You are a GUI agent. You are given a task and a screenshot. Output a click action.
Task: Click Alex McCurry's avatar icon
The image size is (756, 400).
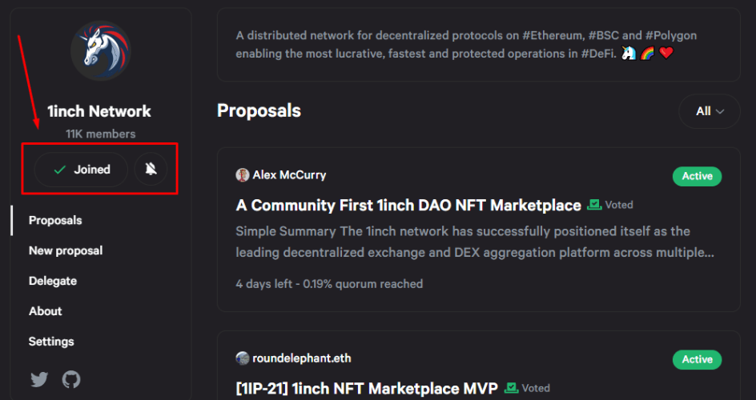coord(242,175)
